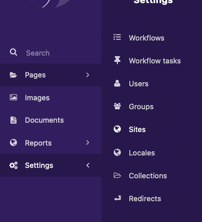This screenshot has width=202, height=222.
Task: Click the Pages folder icon
Action: click(x=14, y=75)
